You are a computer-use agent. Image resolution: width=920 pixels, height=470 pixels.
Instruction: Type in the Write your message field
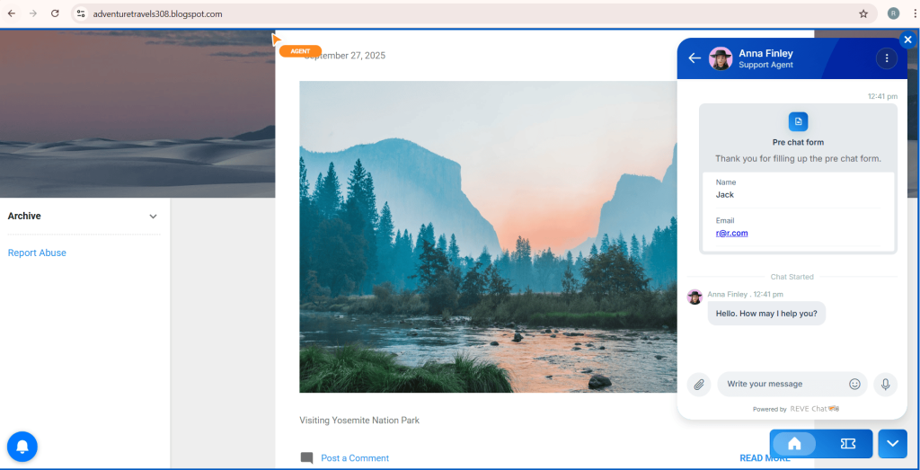point(782,385)
